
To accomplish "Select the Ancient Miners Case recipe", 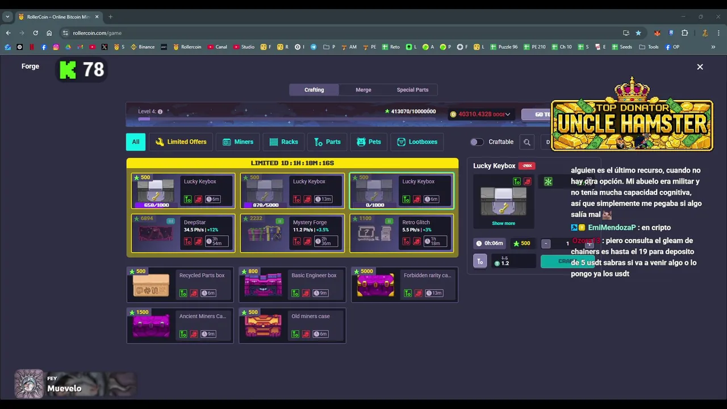I will point(179,325).
